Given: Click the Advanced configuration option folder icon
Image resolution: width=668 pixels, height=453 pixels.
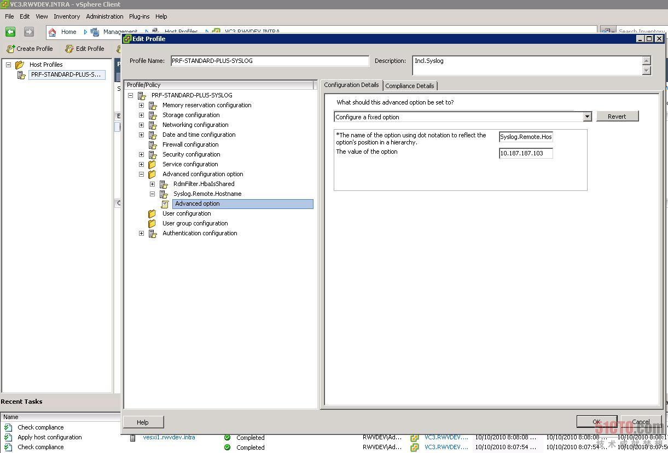Looking at the screenshot, I should click(152, 174).
